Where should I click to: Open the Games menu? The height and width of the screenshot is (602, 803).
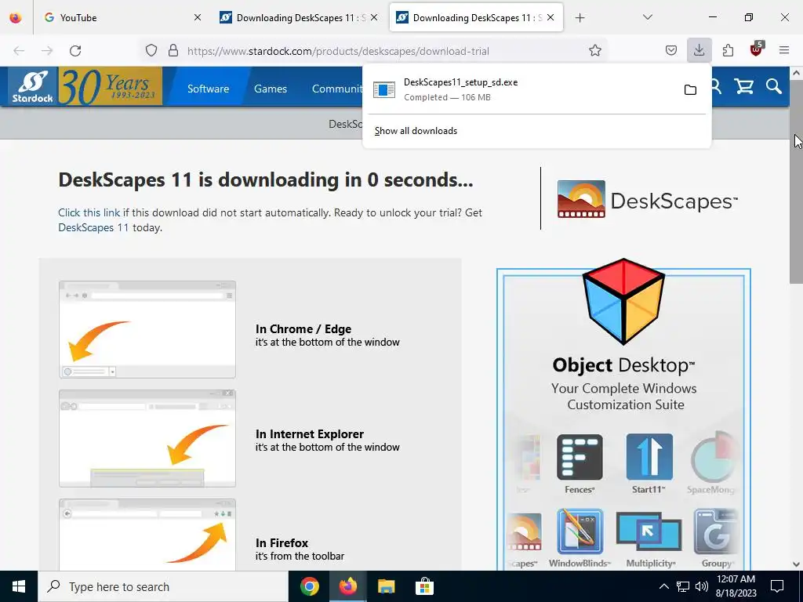(271, 89)
